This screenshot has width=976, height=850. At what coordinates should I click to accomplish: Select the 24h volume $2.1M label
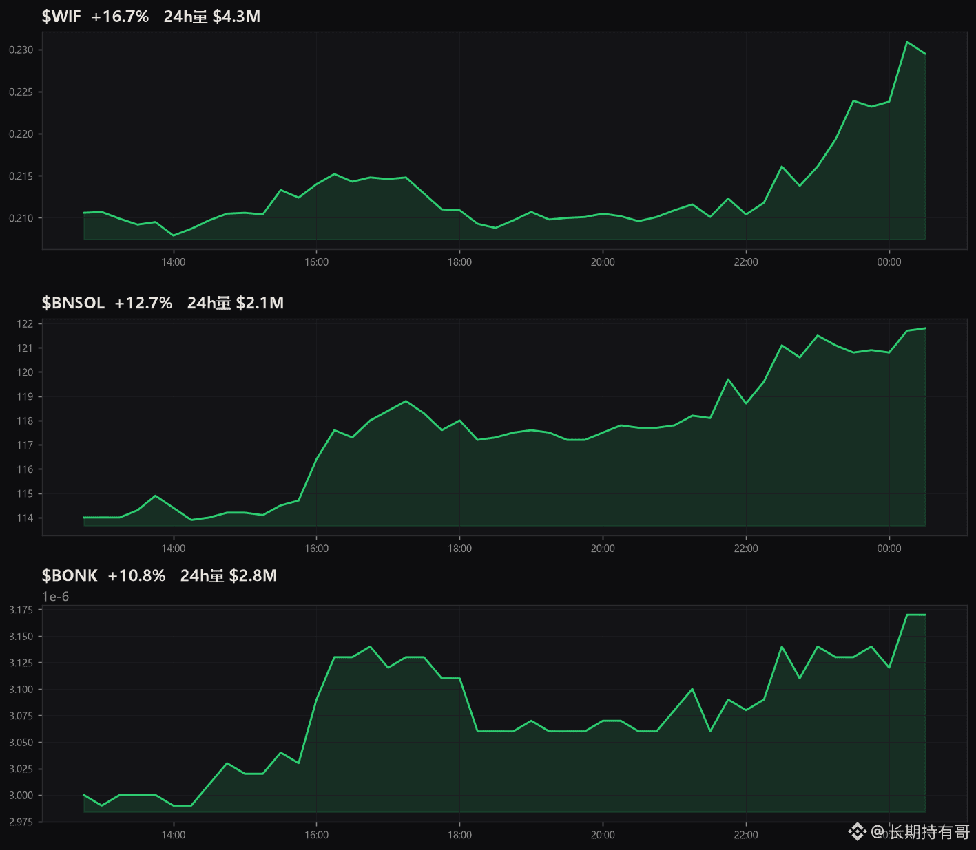pyautogui.click(x=236, y=303)
